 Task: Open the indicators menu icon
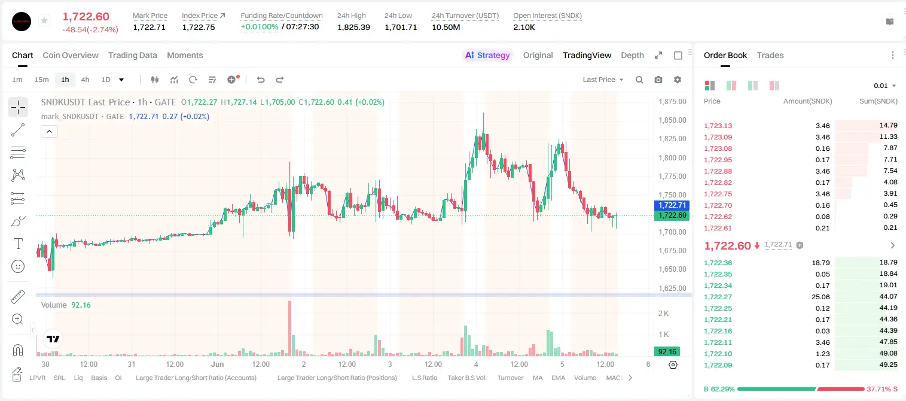pyautogui.click(x=174, y=80)
